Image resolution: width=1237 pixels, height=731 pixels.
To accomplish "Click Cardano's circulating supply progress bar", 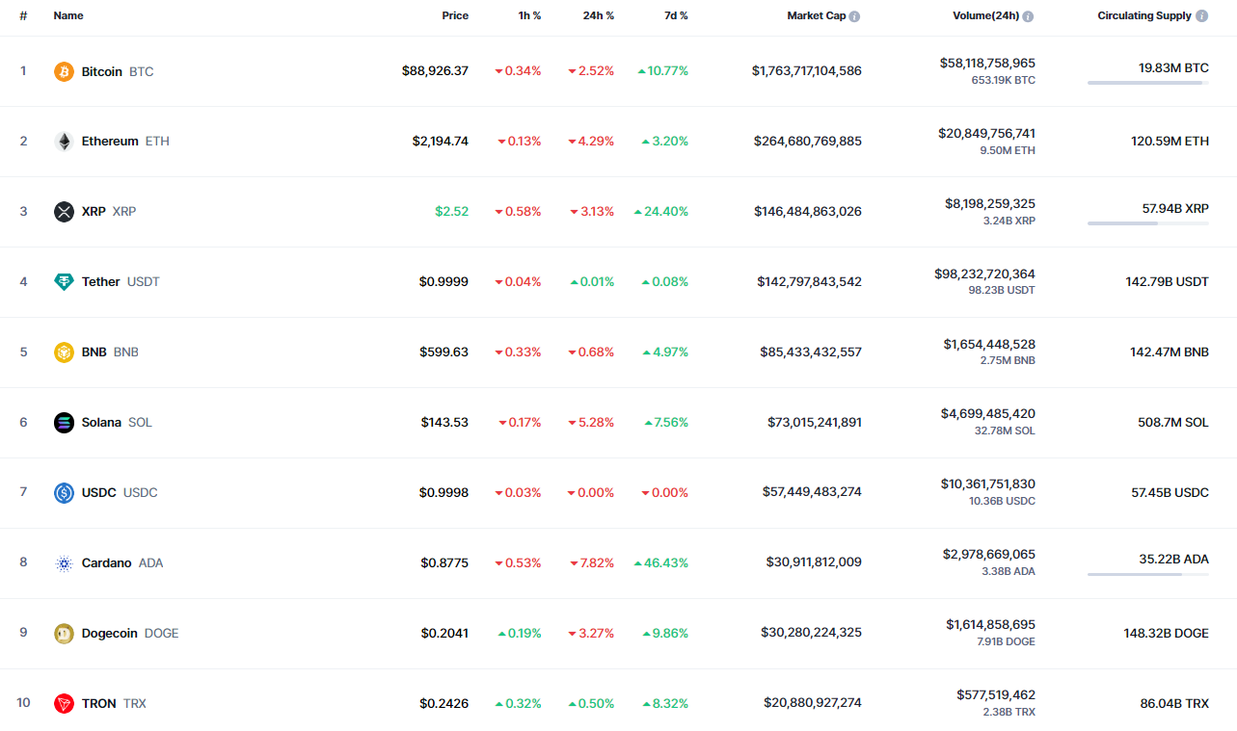I will 1147,575.
